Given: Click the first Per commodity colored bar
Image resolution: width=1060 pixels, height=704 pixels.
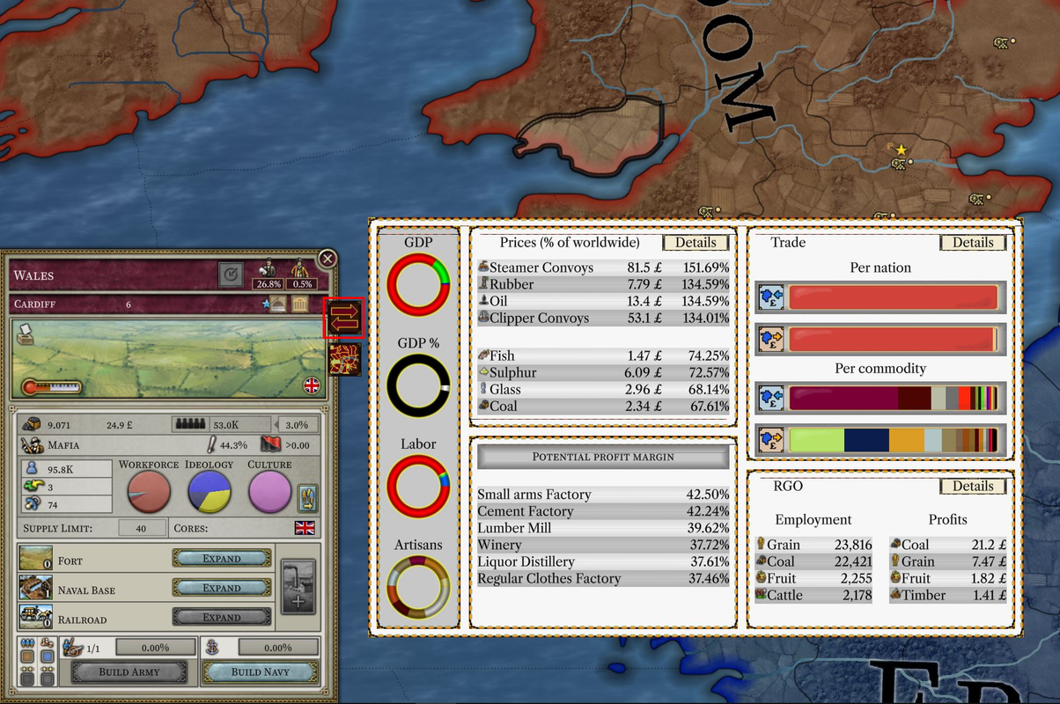Looking at the screenshot, I should coord(893,399).
